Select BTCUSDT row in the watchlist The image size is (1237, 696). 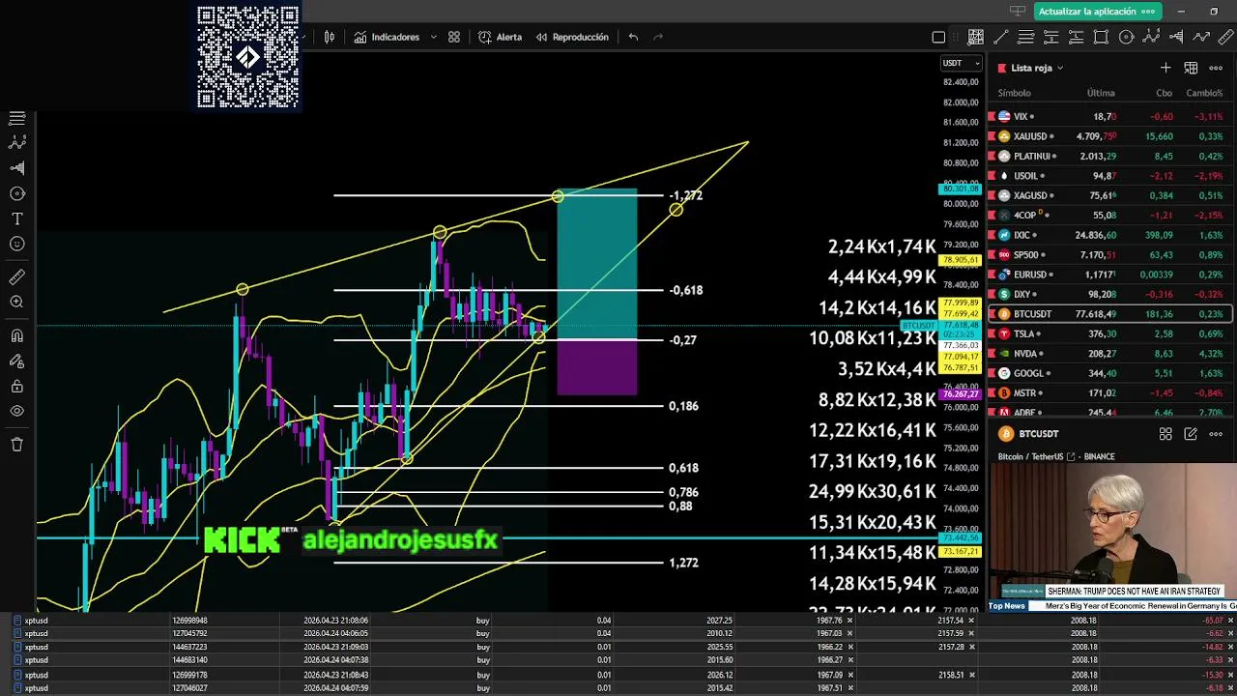1109,314
